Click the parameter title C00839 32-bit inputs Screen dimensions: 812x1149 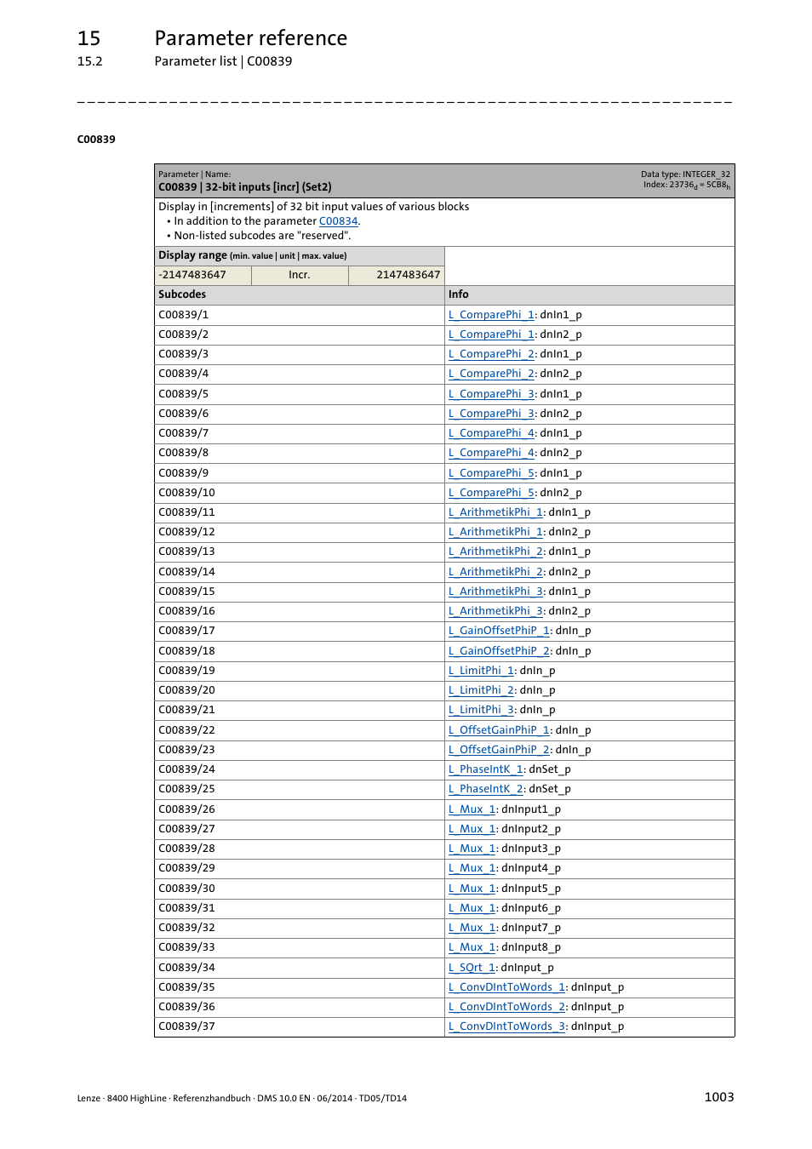245,187
